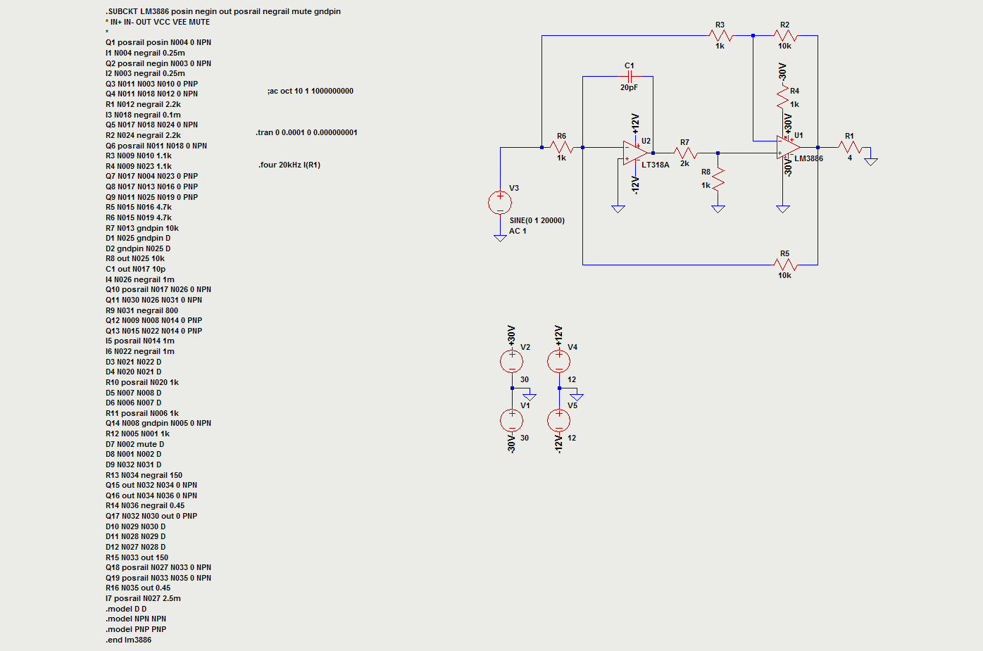The height and width of the screenshot is (651, 983).
Task: Click the 'D7 N002 mute D' netlist line
Action: pyautogui.click(x=134, y=444)
